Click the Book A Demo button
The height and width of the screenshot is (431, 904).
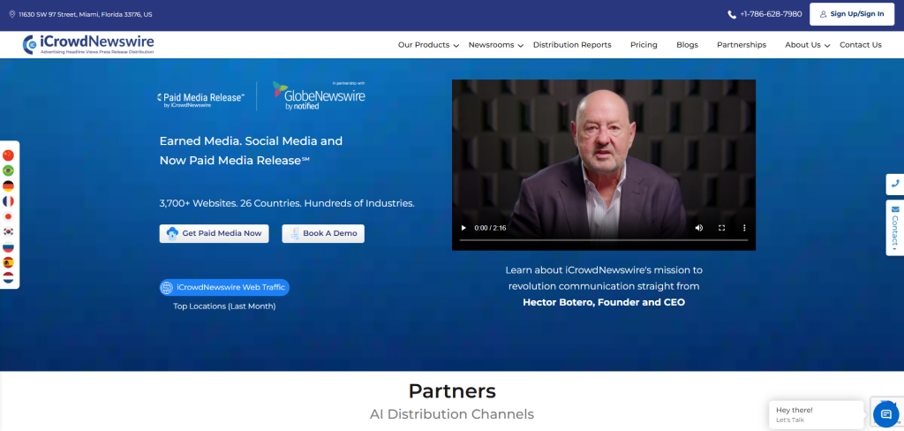click(323, 234)
